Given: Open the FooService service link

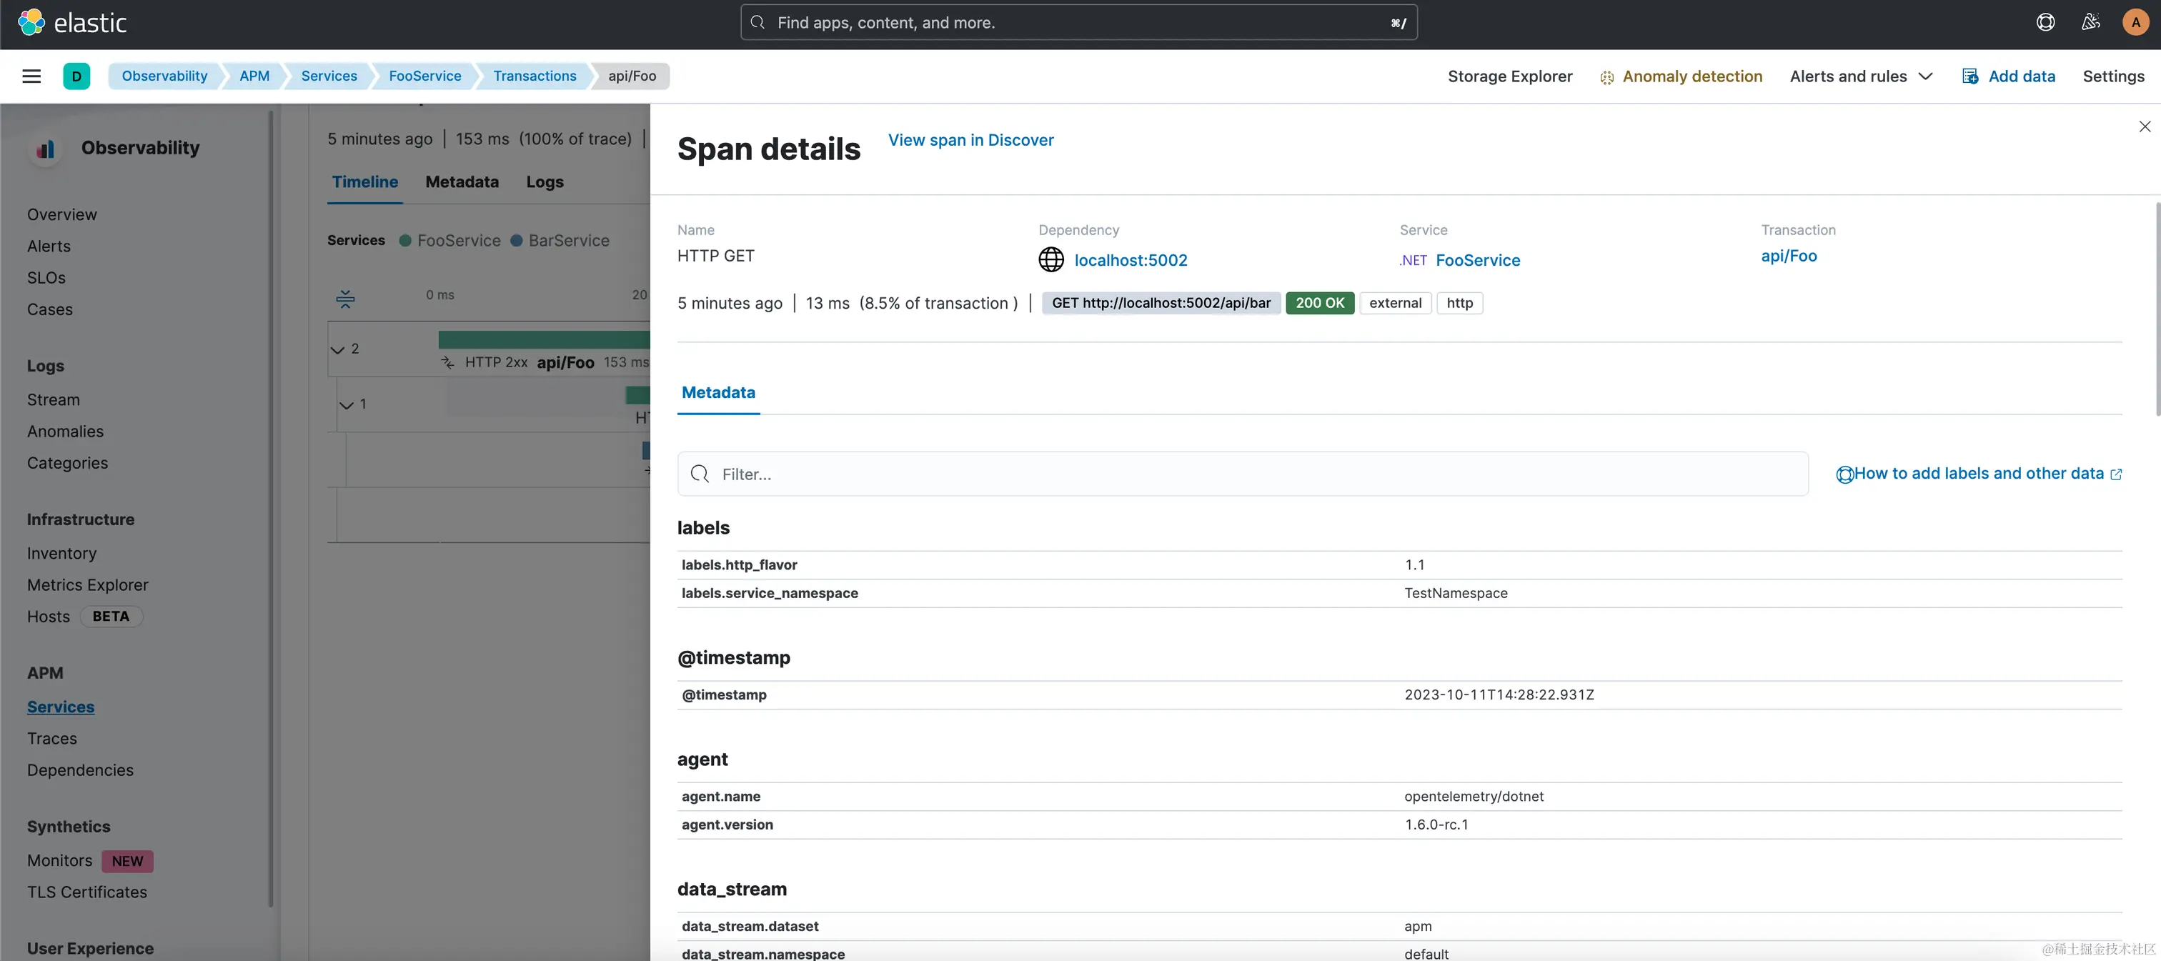Looking at the screenshot, I should click(x=1477, y=260).
